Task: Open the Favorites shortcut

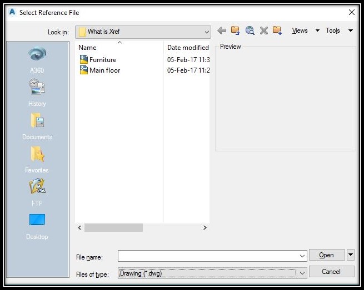Action: (x=37, y=160)
